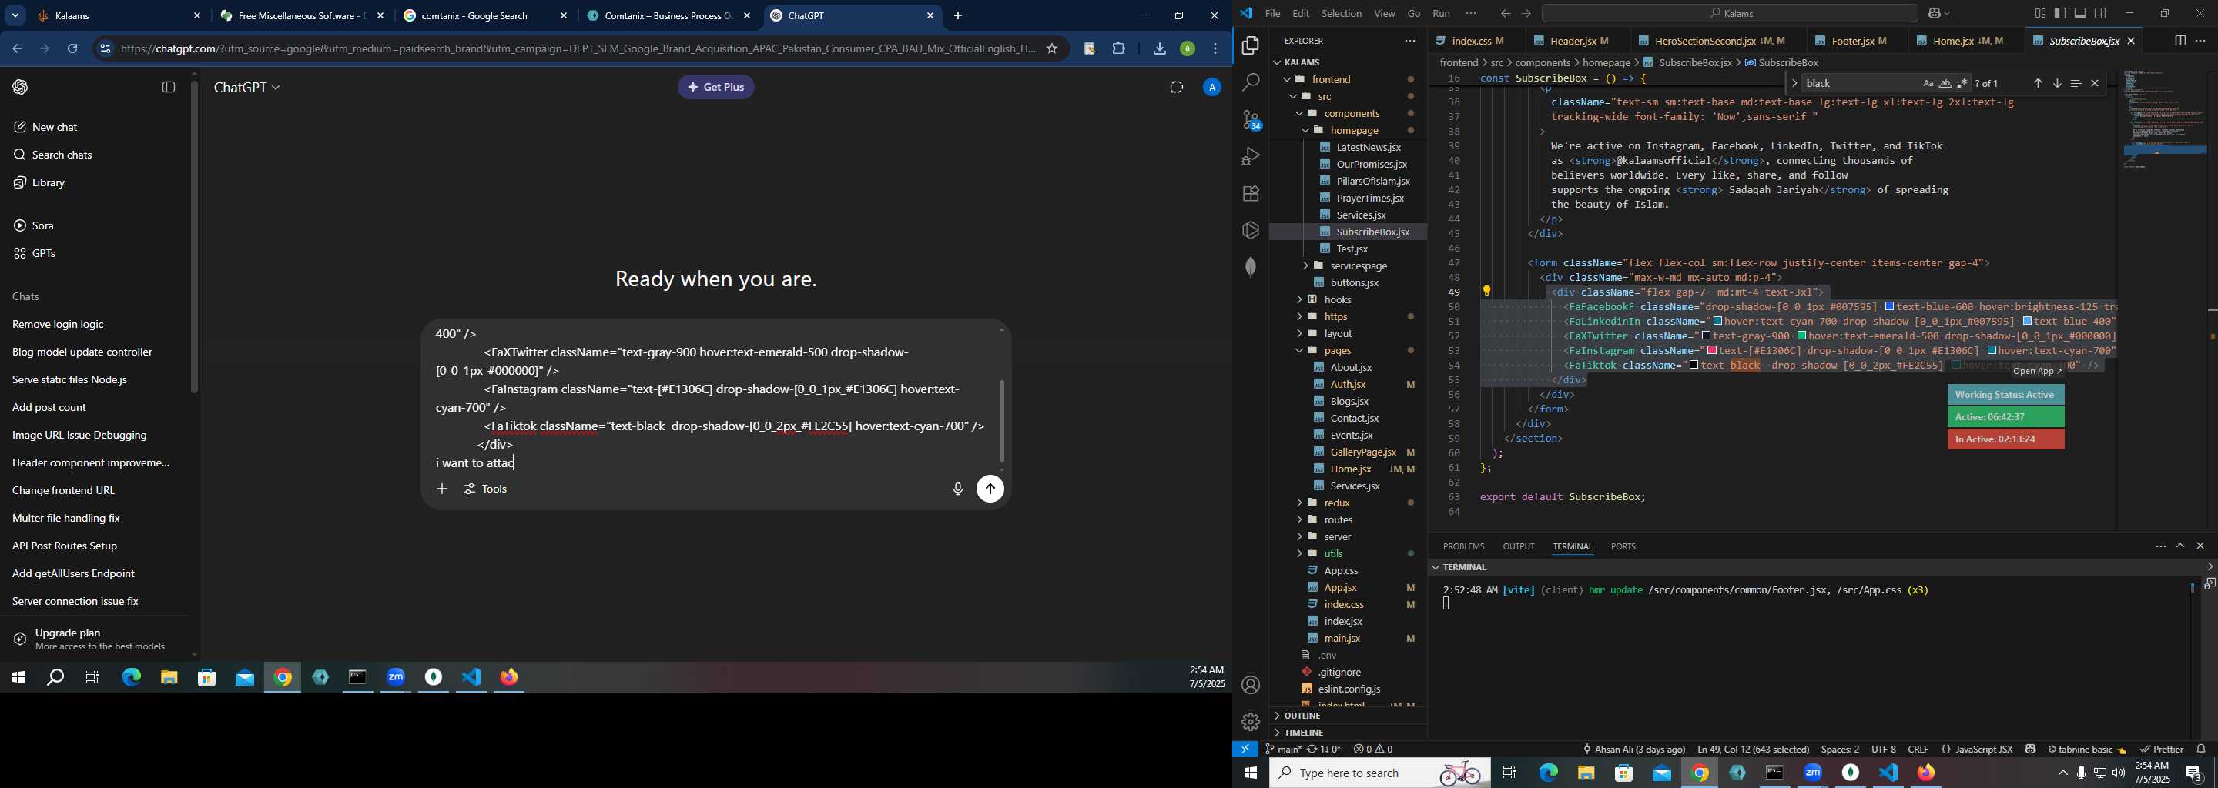Toggle ChatGPT sidebar close button
Viewport: 2218px width, 788px height.
(169, 87)
